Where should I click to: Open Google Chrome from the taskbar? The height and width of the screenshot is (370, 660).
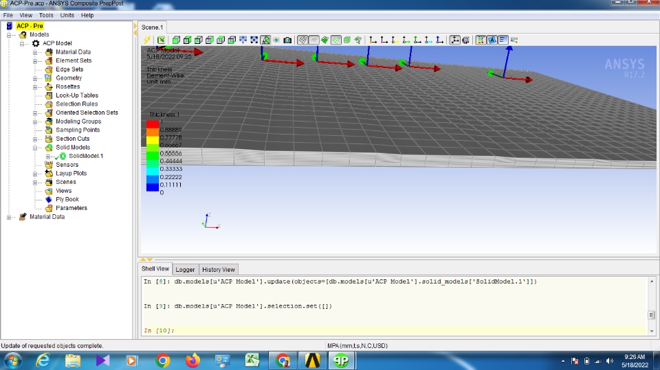[163, 360]
